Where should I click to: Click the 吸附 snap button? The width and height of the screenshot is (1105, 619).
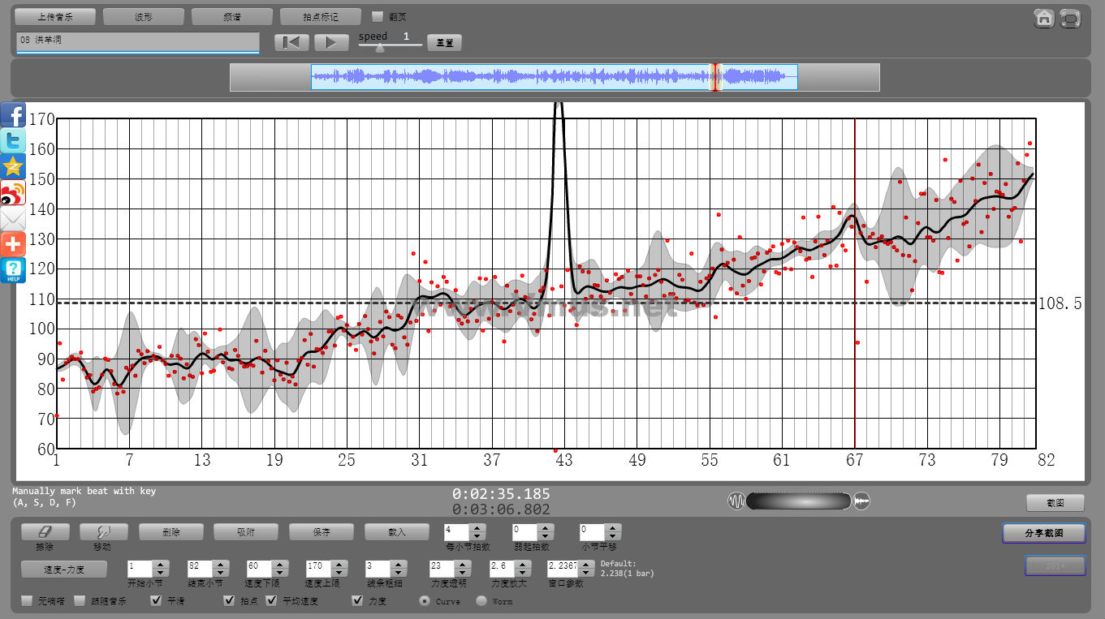246,532
